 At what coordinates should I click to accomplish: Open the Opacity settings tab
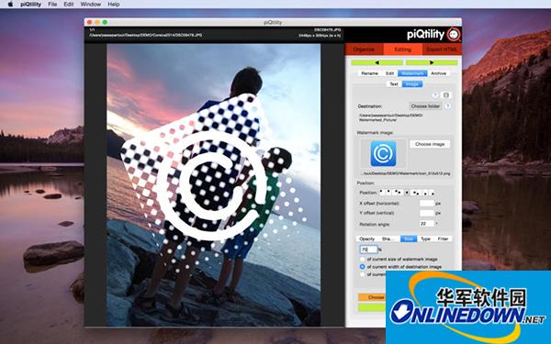pos(366,239)
